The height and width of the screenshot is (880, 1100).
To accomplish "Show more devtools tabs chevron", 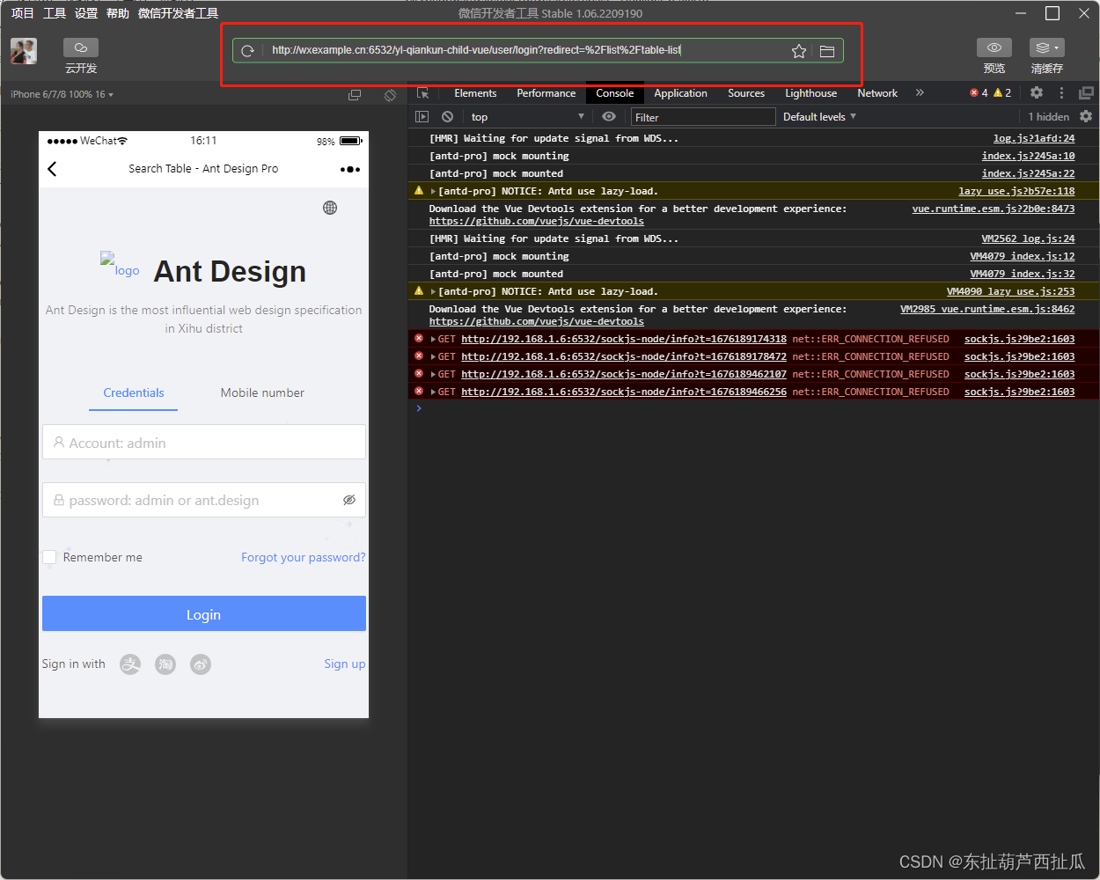I will point(920,92).
